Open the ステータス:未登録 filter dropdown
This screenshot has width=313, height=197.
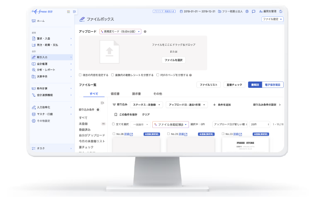tap(146, 105)
